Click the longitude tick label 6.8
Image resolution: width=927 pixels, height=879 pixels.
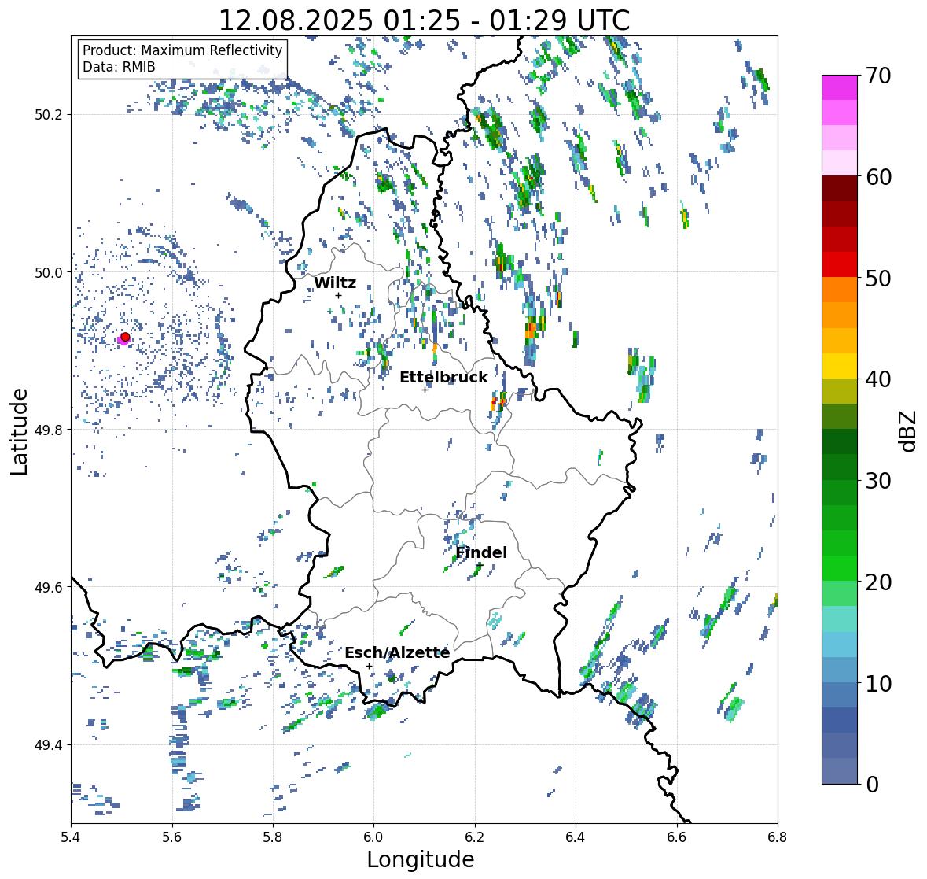point(778,837)
